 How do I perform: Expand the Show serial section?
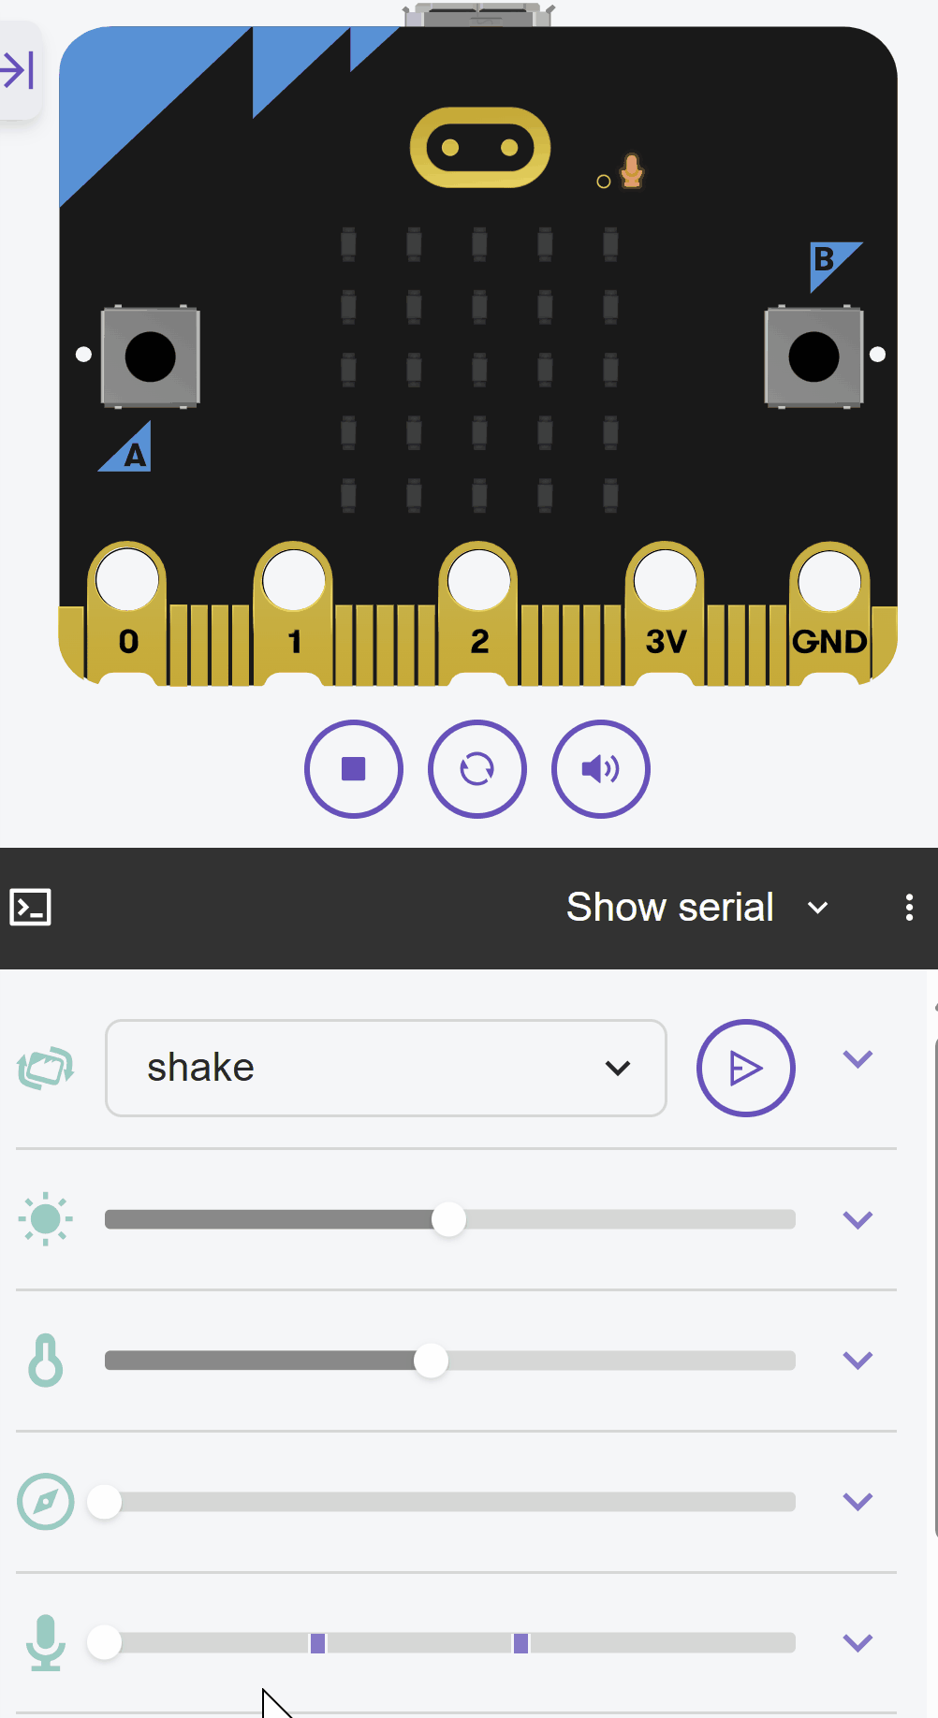[817, 908]
